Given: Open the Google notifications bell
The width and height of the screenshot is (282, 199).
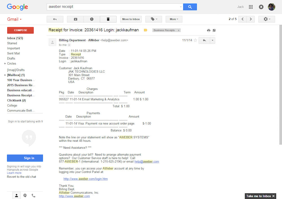Looking at the screenshot, I should point(261,7).
